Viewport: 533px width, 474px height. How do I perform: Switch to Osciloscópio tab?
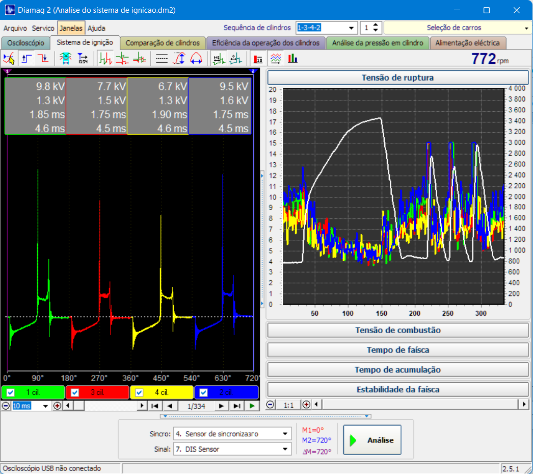point(26,43)
